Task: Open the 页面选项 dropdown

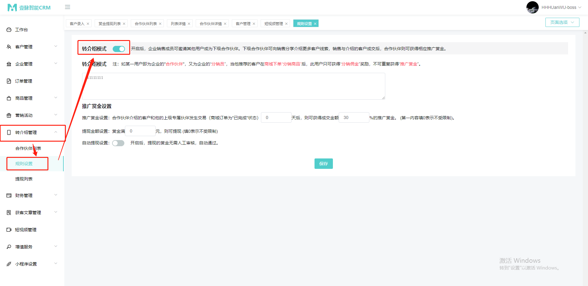Action: 562,22
